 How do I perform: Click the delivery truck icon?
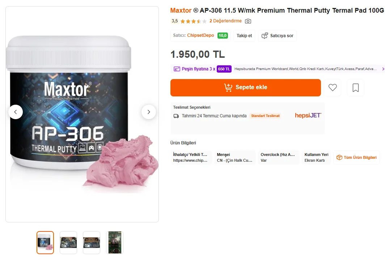coord(176,116)
